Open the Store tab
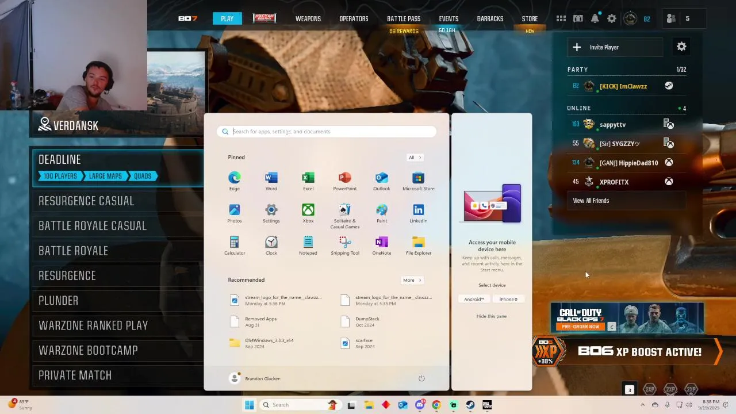This screenshot has width=736, height=414. click(530, 18)
